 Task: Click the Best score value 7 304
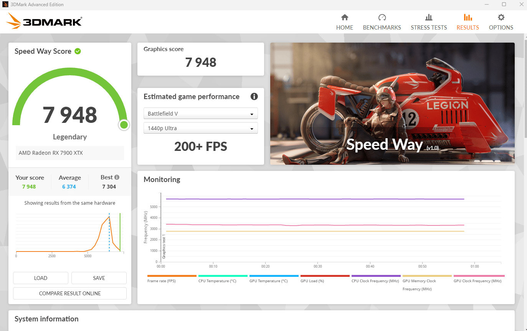point(109,187)
